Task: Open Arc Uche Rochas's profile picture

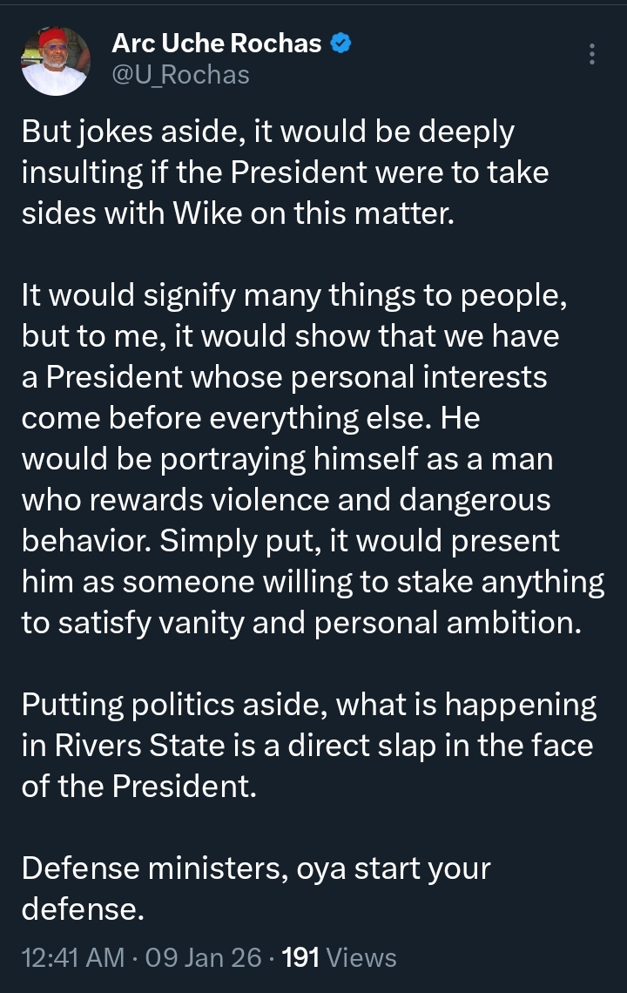Action: pyautogui.click(x=55, y=60)
